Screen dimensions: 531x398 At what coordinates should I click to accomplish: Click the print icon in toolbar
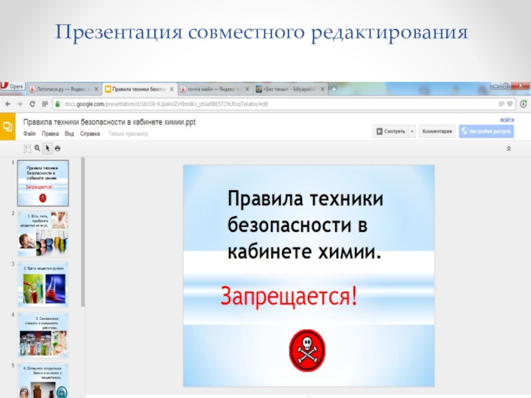coord(58,149)
